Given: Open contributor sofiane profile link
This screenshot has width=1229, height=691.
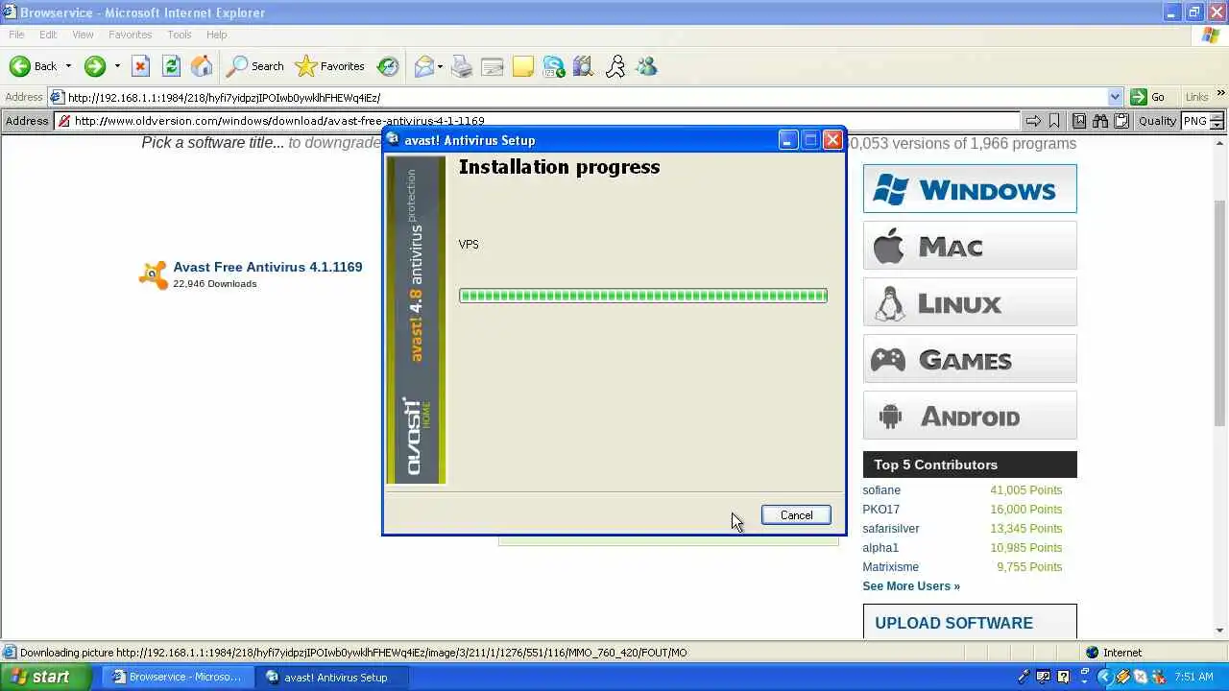Looking at the screenshot, I should [881, 490].
